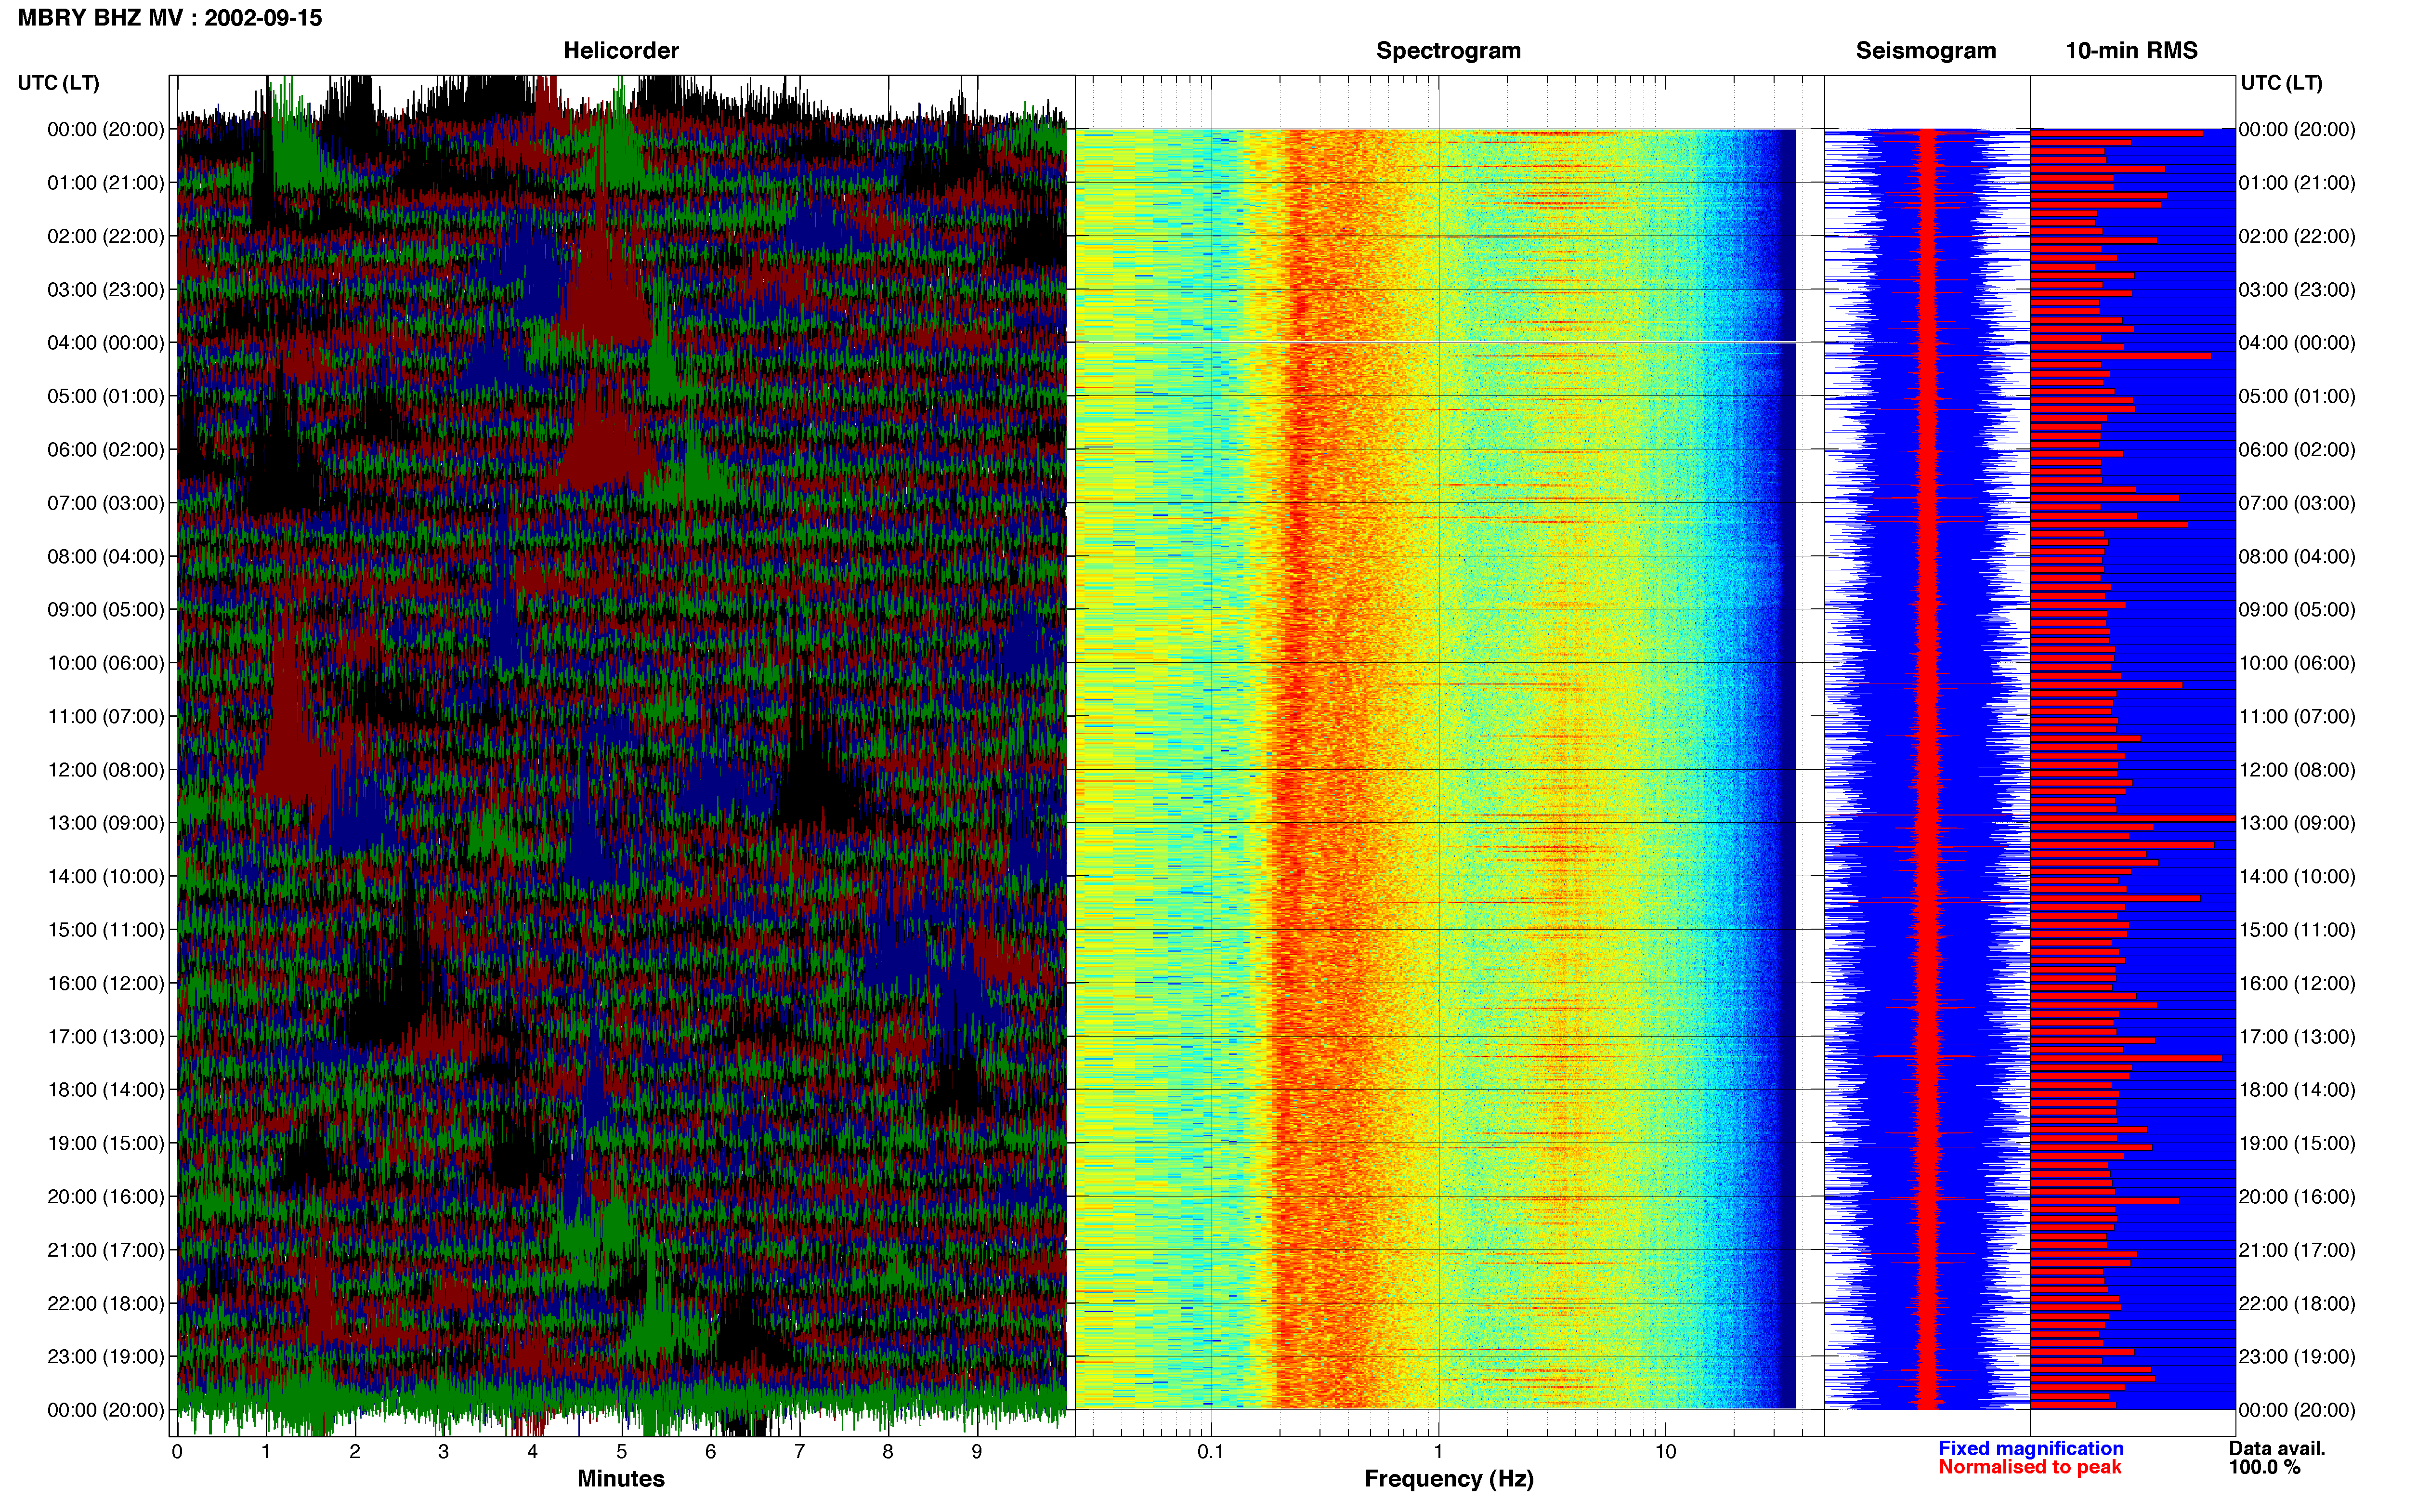Click the right 'UTC (LT)' axis label
This screenshot has height=1512, width=2417.
pos(2281,83)
